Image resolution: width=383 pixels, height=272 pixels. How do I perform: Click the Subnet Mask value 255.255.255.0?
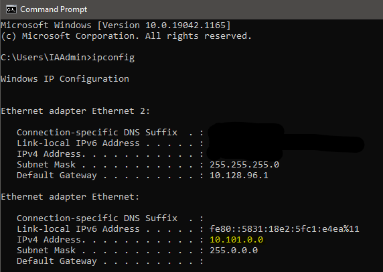click(x=244, y=164)
